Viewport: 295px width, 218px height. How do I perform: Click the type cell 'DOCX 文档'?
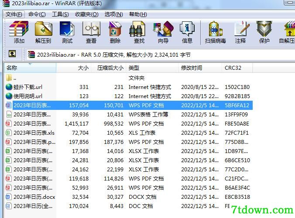(143, 197)
